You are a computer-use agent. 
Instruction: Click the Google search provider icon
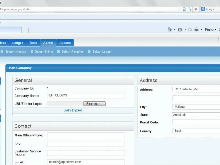pyautogui.click(x=203, y=9)
